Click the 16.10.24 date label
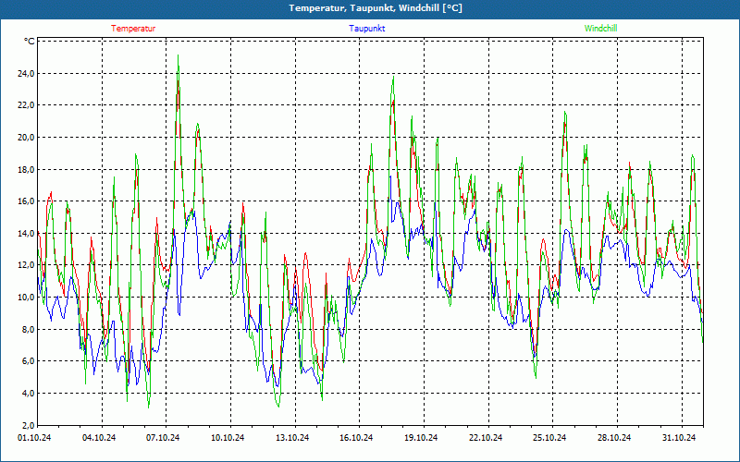 click(x=357, y=438)
